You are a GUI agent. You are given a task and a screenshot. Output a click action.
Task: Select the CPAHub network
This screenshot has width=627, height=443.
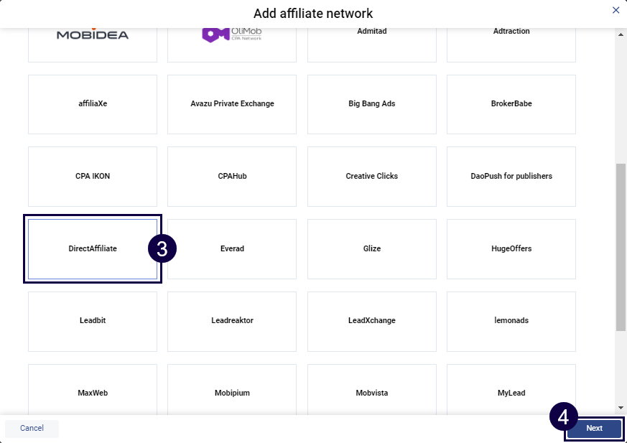pyautogui.click(x=231, y=176)
